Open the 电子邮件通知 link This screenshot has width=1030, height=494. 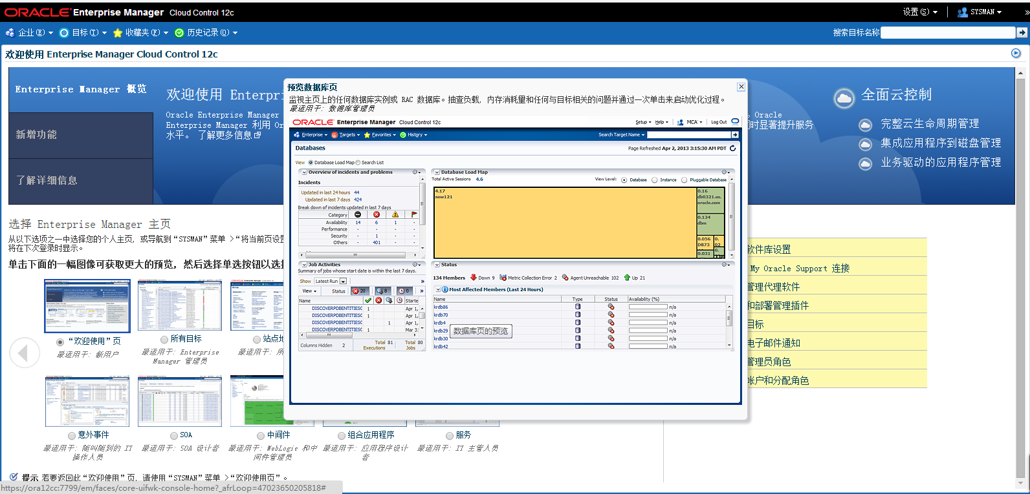(x=774, y=343)
